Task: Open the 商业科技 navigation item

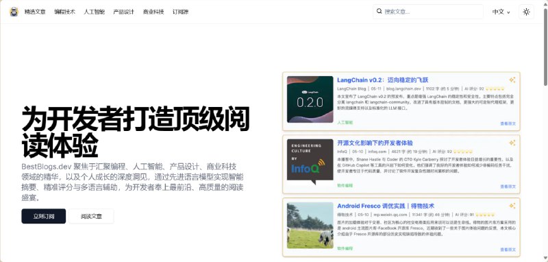Action: [153, 12]
